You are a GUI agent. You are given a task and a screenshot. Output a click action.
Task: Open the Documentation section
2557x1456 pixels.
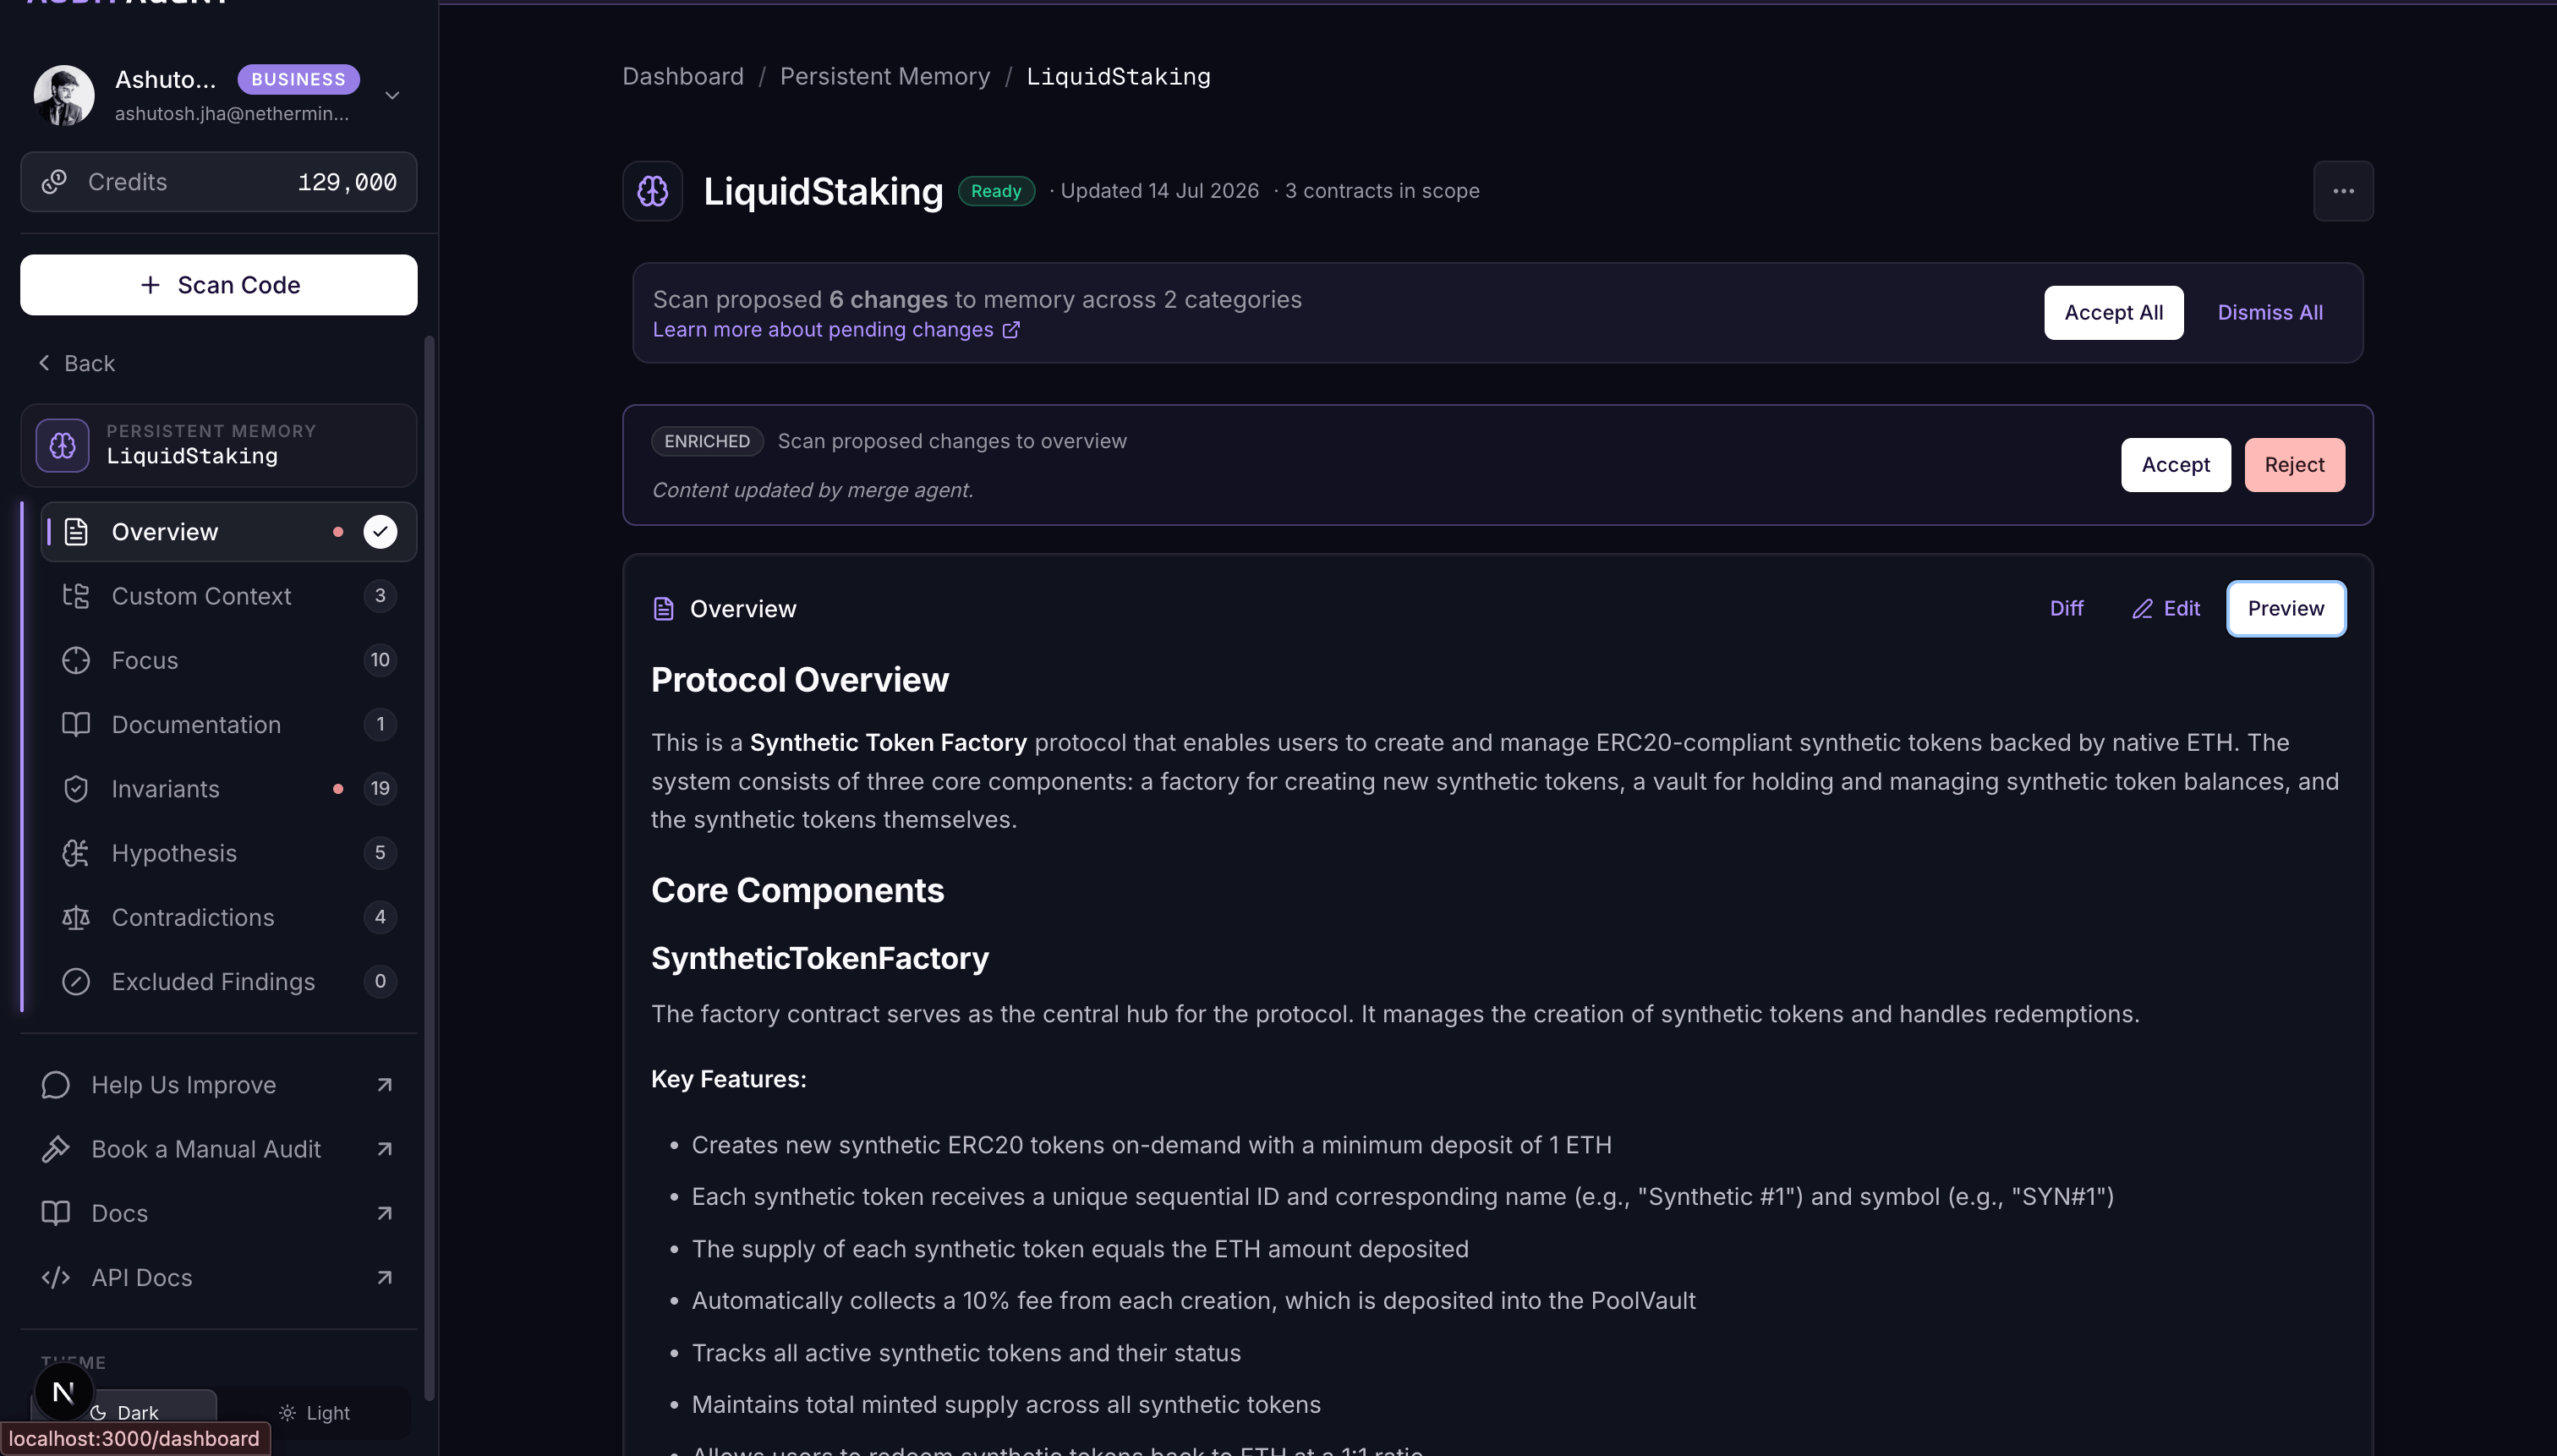pos(228,724)
